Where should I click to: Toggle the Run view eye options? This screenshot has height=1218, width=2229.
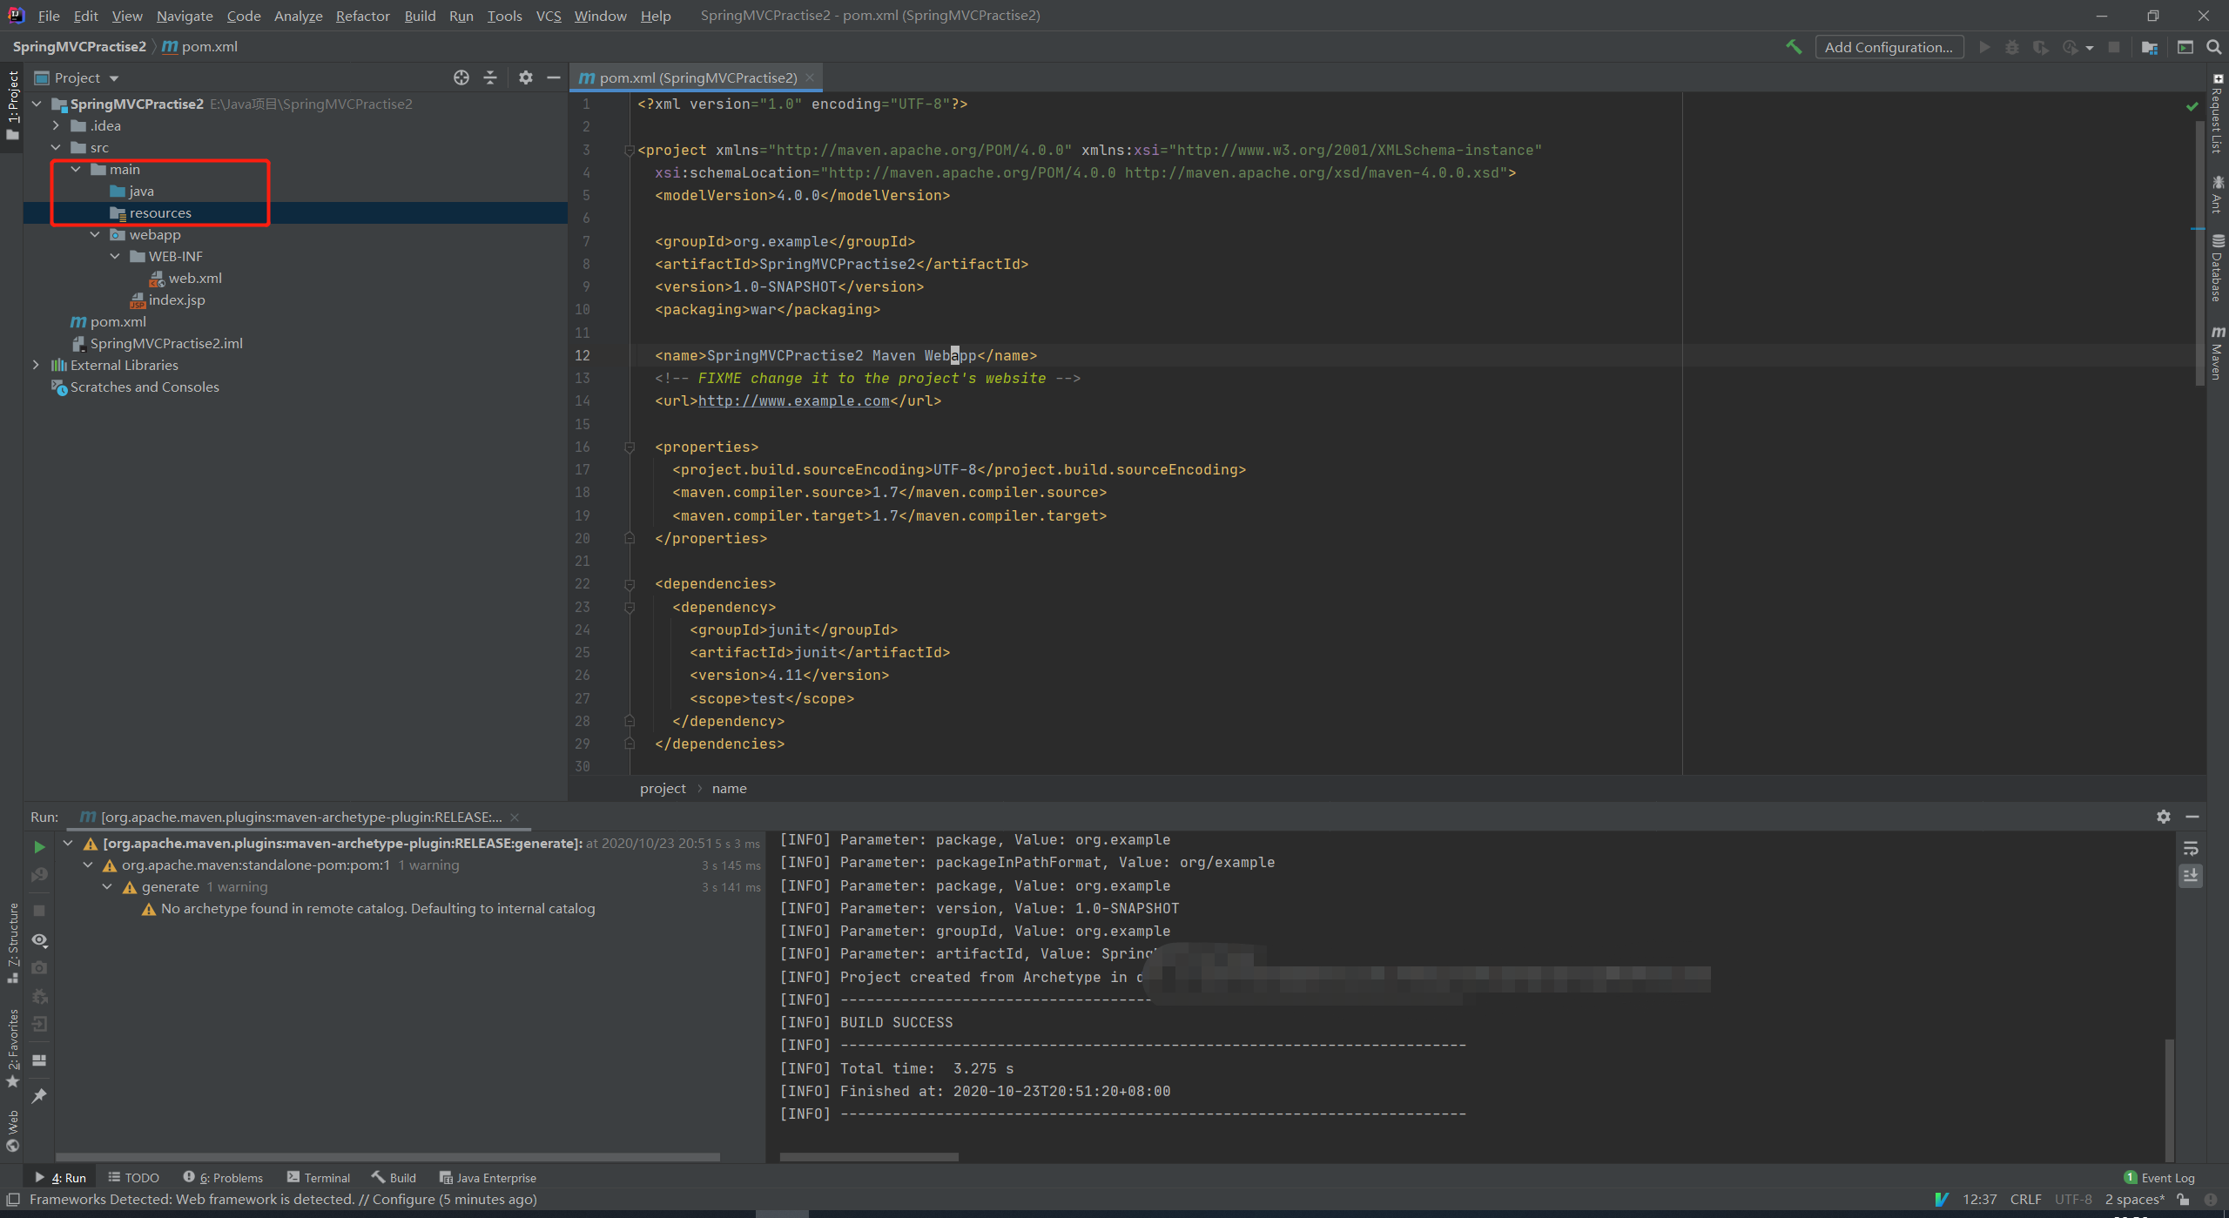point(39,940)
